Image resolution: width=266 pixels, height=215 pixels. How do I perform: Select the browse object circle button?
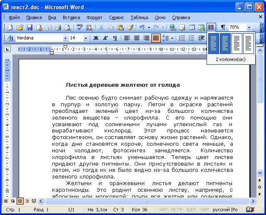click(259, 187)
